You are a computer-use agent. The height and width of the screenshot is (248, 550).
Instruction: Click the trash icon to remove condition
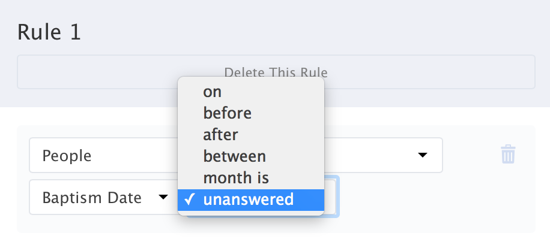(508, 155)
